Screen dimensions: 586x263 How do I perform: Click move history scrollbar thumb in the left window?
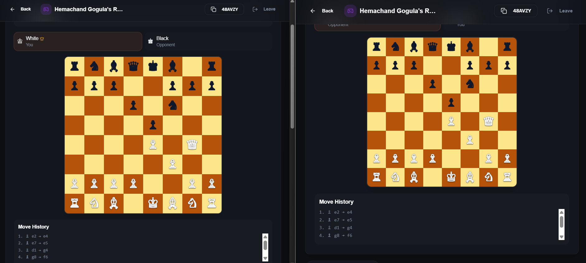pos(265,245)
